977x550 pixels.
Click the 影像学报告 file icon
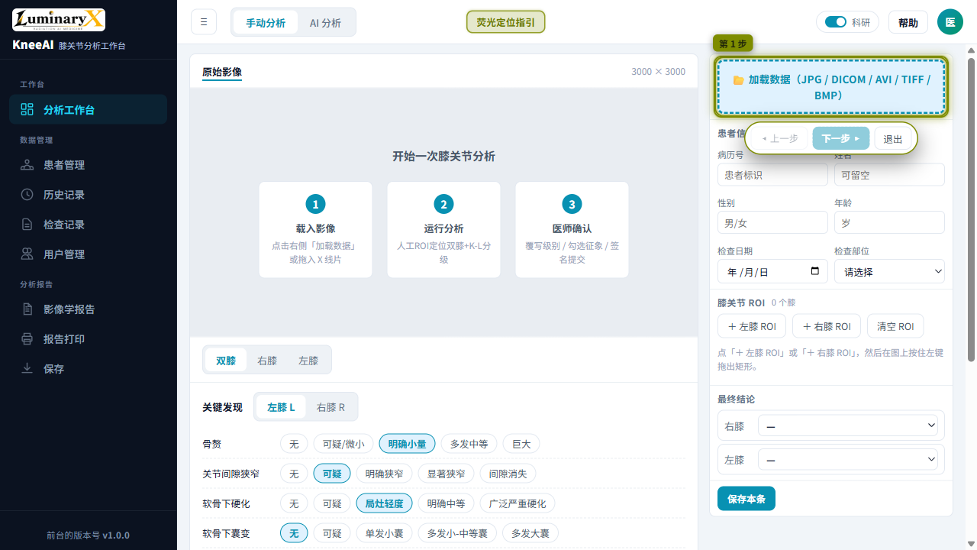pyautogui.click(x=27, y=309)
